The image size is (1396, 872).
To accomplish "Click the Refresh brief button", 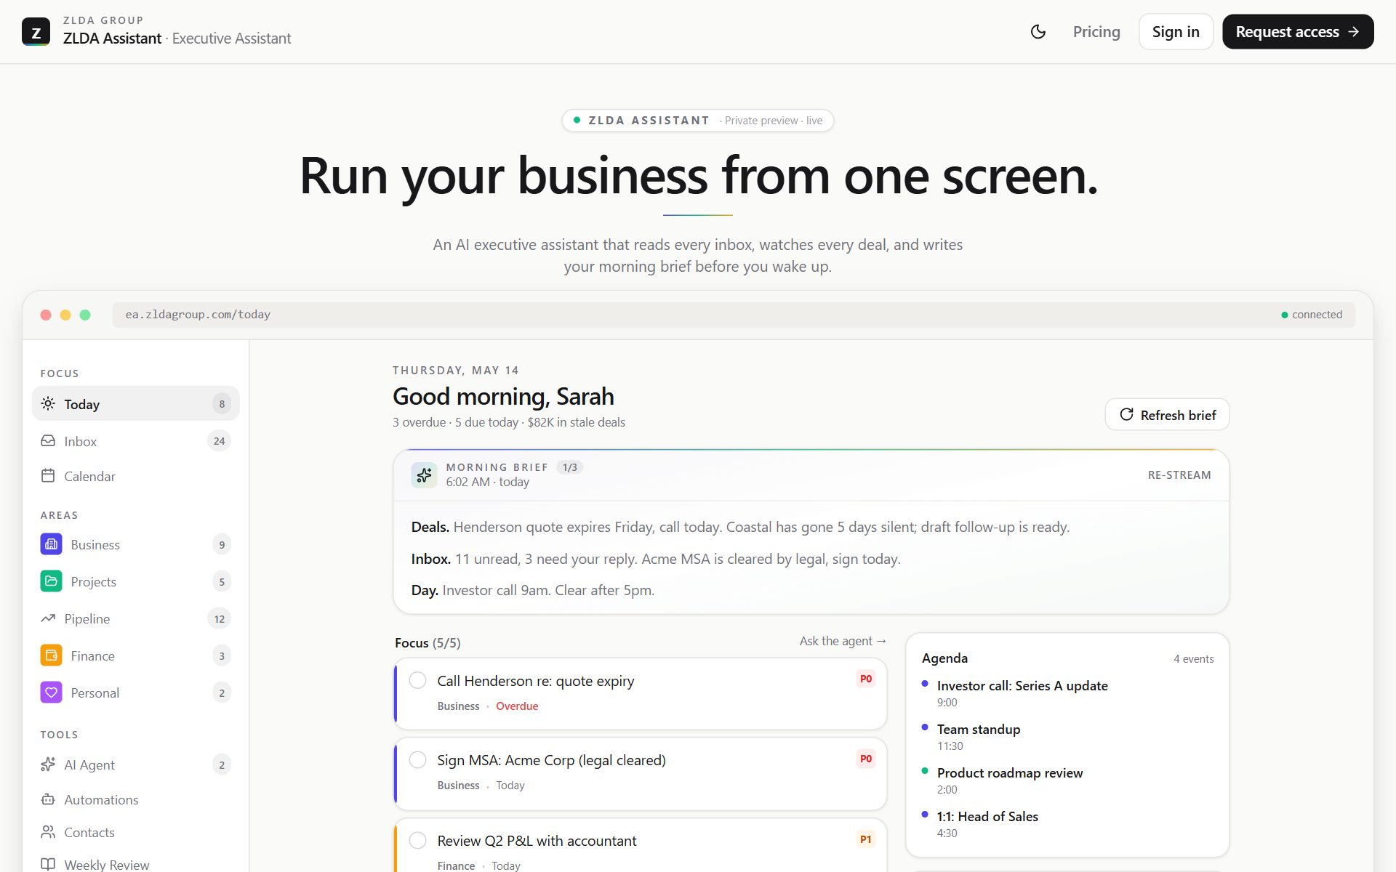I will click(x=1167, y=414).
